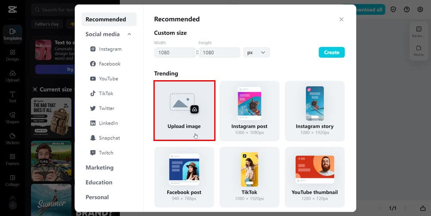Image resolution: width=431 pixels, height=216 pixels.
Task: Click the stepper arrows between Width and Height fields
Action: (197, 53)
